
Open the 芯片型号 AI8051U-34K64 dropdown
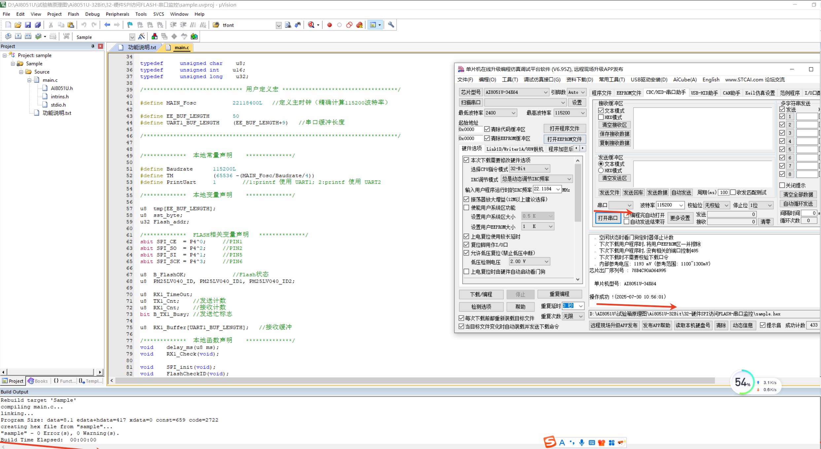click(516, 92)
